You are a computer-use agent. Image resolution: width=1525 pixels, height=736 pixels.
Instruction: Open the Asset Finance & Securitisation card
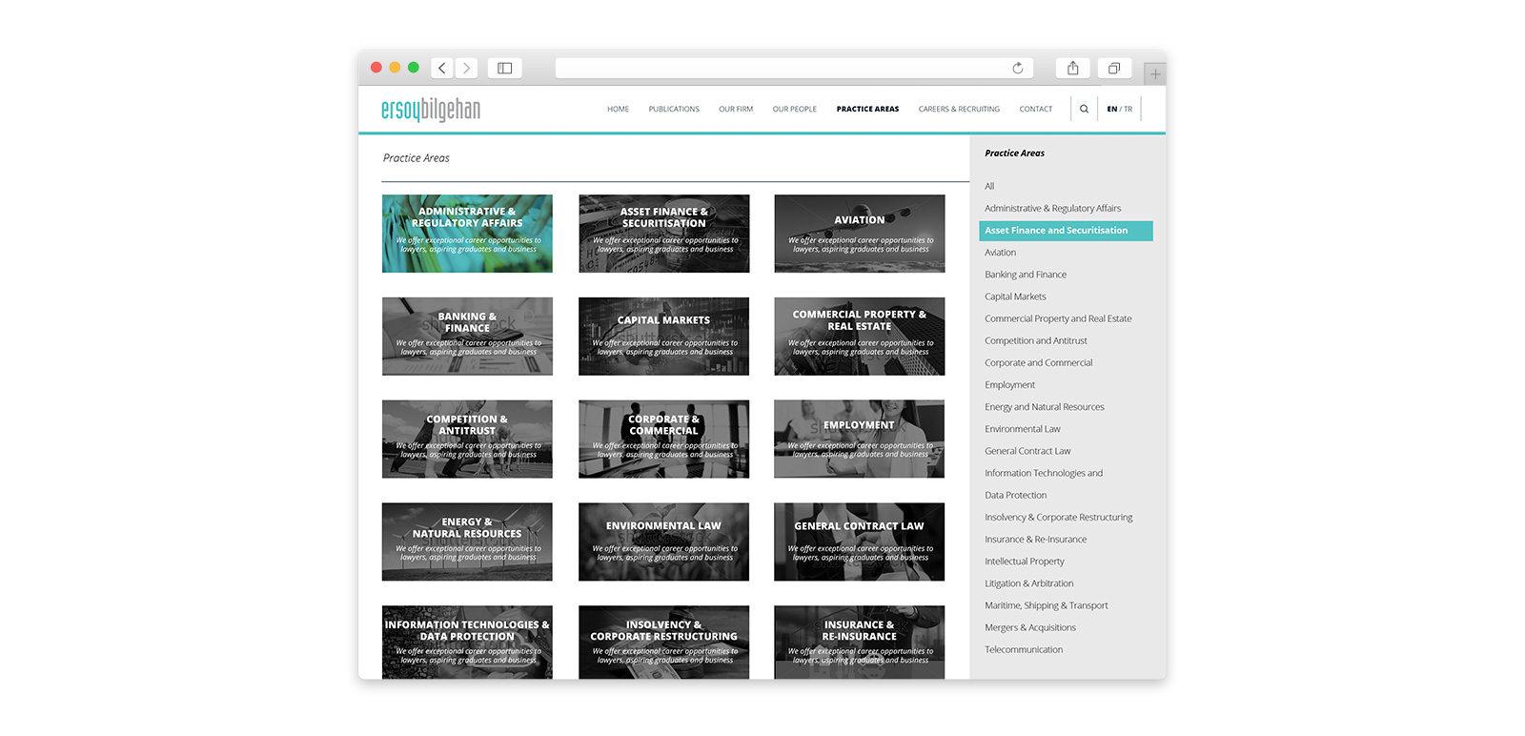coord(663,234)
